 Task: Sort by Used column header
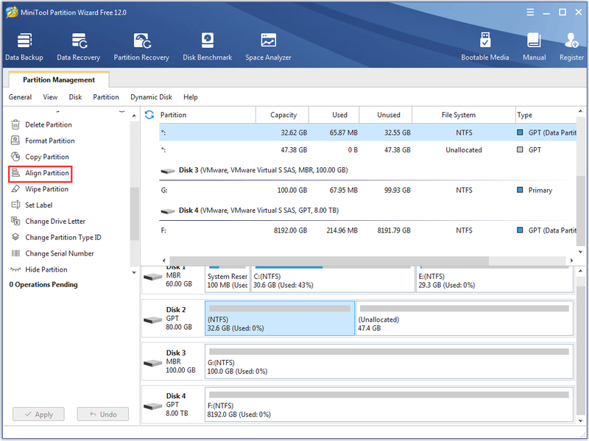(334, 115)
